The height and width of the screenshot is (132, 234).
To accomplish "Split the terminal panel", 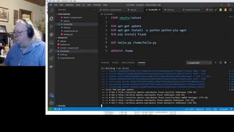I will click(220, 63).
